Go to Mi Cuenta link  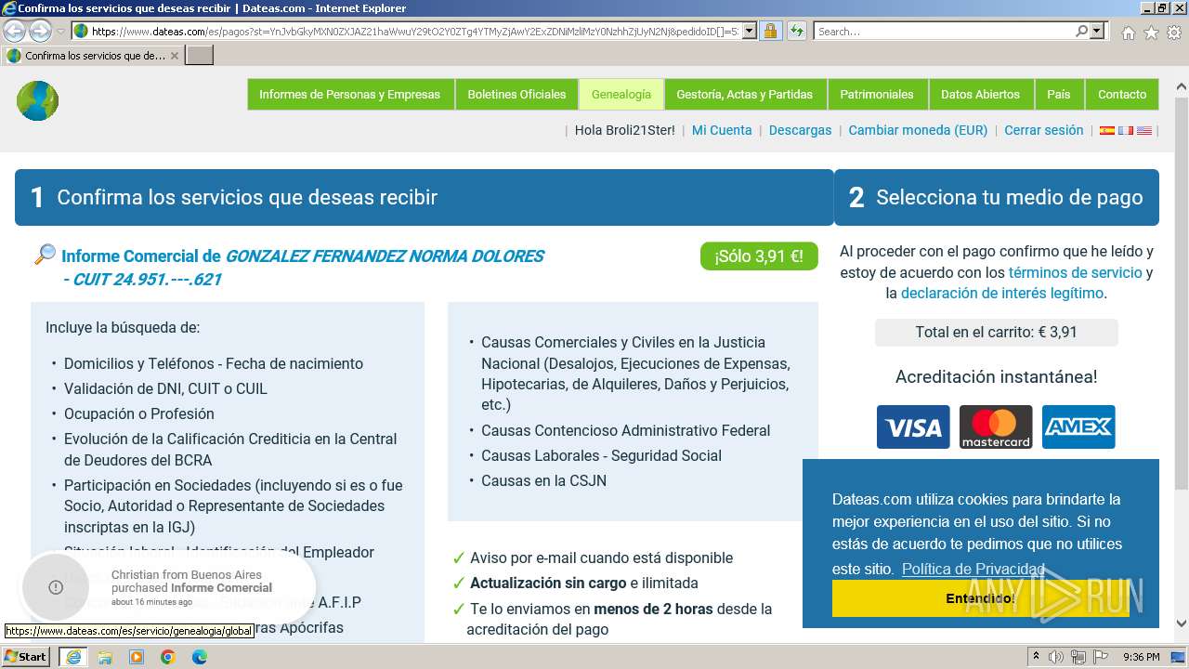[x=722, y=130]
